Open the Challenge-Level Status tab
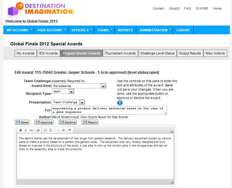The image size is (232, 188). [x=157, y=53]
